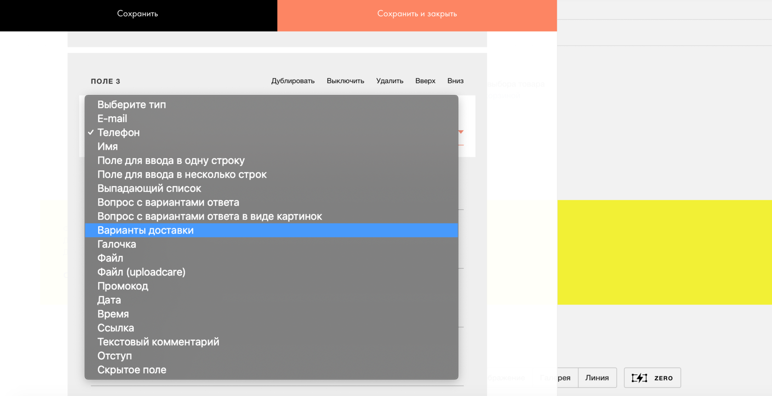Click 'Дублировать' link for field 3
Screen dimensions: 772x396
293,81
